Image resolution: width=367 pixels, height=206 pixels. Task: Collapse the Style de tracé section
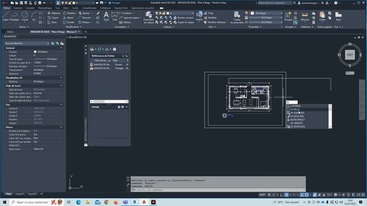[x=61, y=86]
